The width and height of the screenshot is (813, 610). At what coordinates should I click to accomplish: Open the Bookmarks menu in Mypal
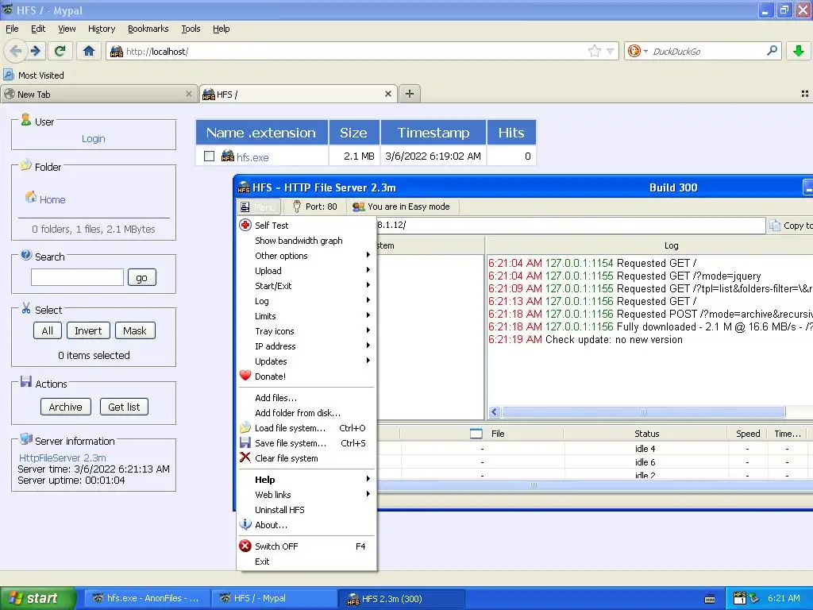coord(148,29)
